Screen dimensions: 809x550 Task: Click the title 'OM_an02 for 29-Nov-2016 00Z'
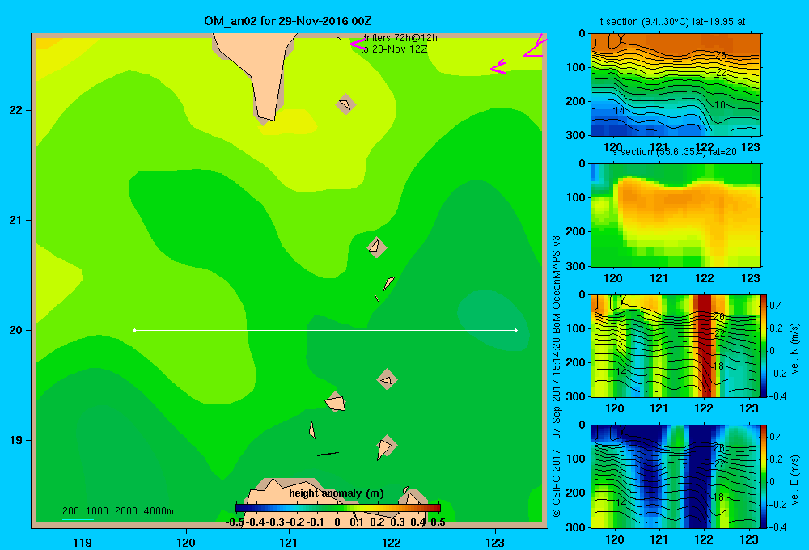288,21
